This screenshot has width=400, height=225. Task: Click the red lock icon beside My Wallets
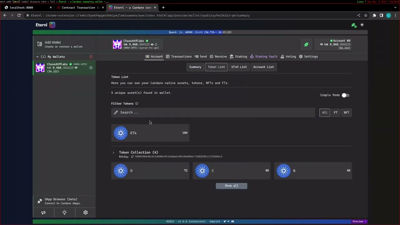(x=91, y=57)
